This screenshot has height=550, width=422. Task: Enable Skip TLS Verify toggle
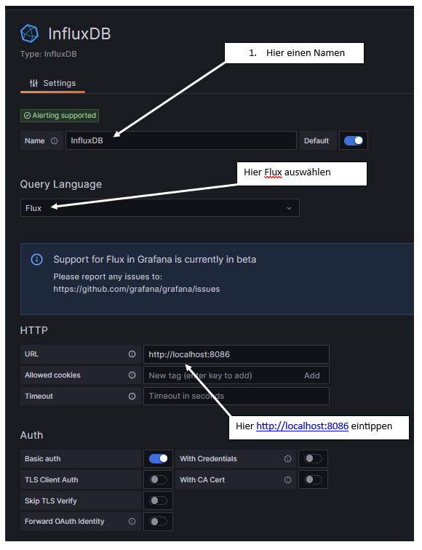[158, 501]
